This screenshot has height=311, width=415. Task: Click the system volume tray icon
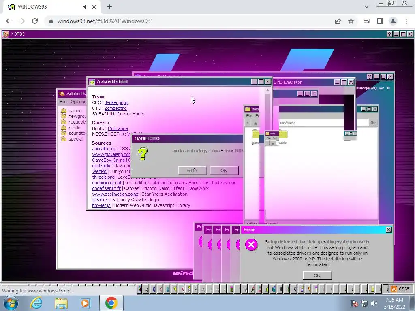click(x=374, y=303)
